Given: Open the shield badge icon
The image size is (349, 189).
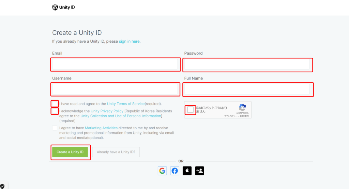Looking at the screenshot, I should 2,186.
